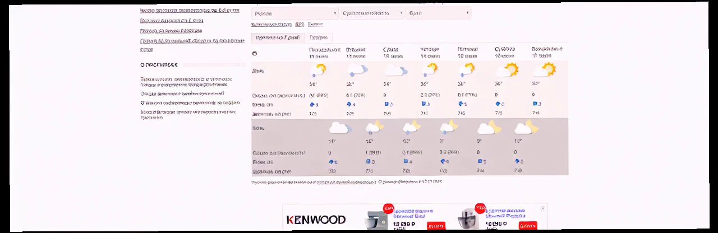The image size is (718, 233).
Task: Close the Kenwood ad with its corner icon
Action: click(x=542, y=208)
